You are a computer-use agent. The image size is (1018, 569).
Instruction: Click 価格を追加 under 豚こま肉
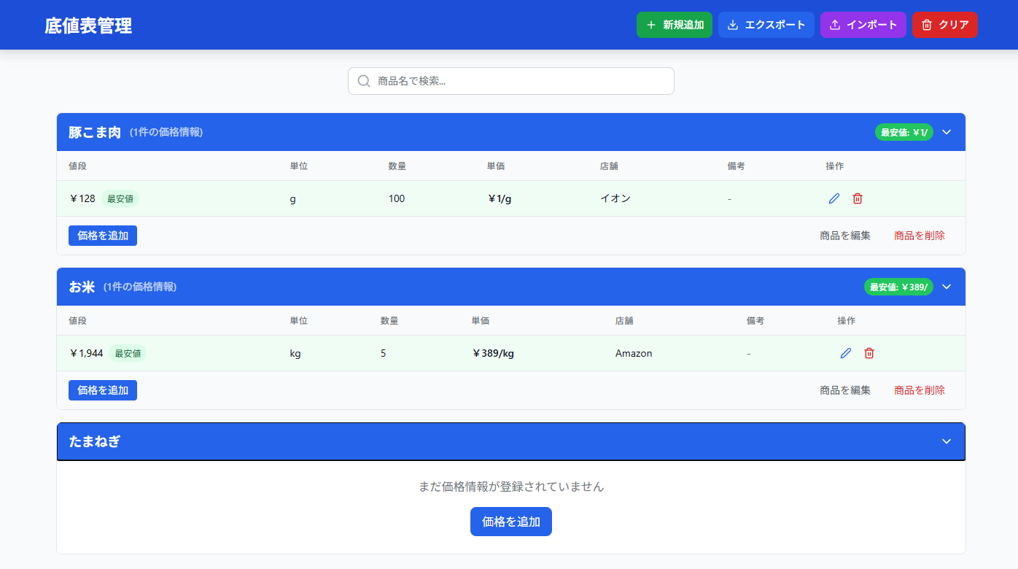pos(103,236)
